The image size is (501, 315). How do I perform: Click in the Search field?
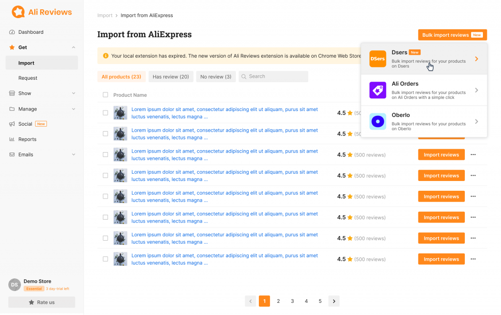coord(273,77)
